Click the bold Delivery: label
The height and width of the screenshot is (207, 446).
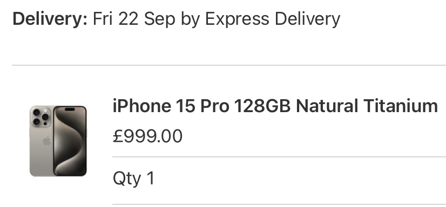(x=50, y=19)
